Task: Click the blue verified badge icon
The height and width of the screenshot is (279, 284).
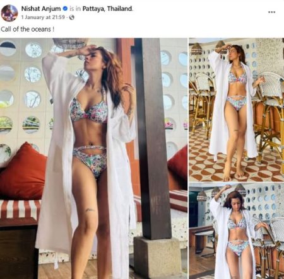Action: (65, 9)
